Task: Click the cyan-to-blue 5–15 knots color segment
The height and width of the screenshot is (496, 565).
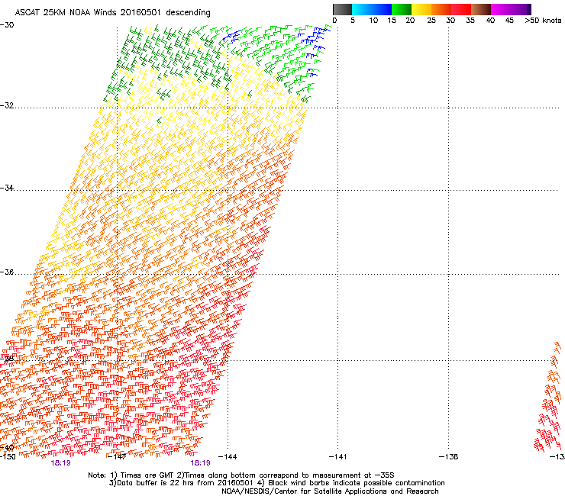Action: coord(372,9)
